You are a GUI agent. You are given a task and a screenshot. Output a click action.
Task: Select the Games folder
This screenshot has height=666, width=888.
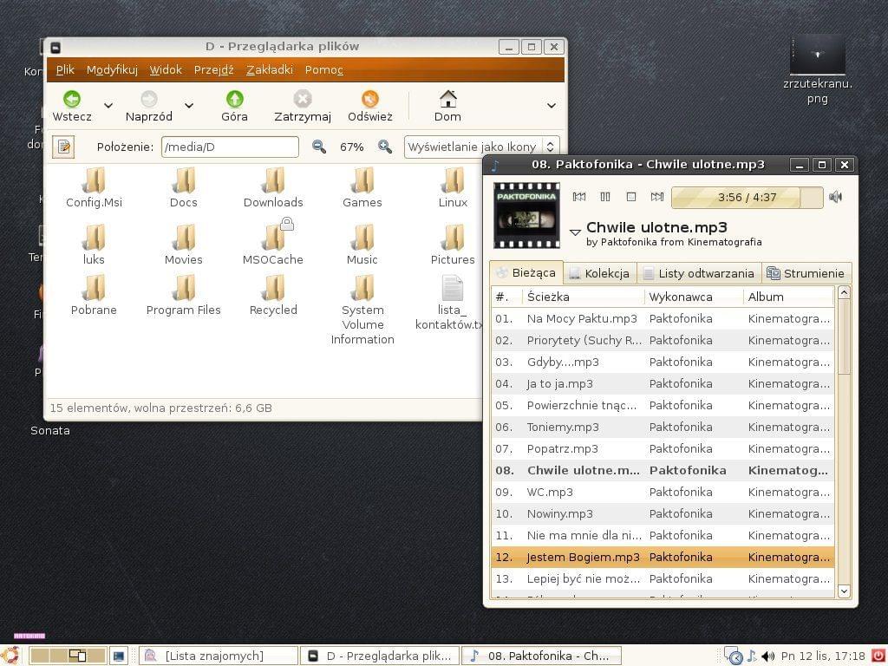(x=362, y=188)
